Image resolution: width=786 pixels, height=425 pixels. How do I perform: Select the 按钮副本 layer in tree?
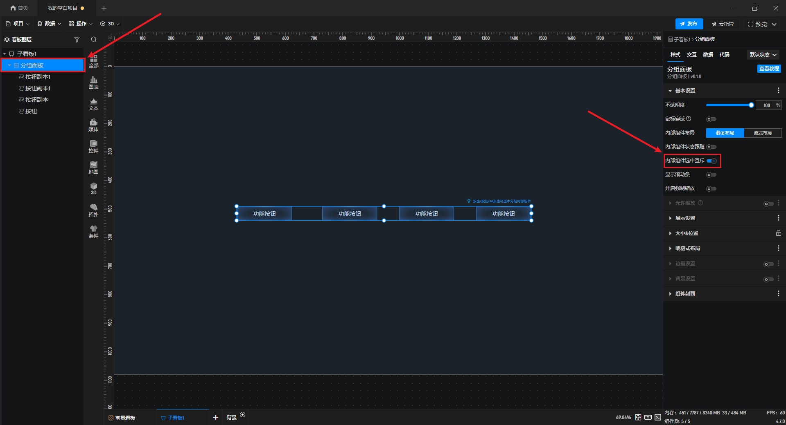tap(37, 100)
